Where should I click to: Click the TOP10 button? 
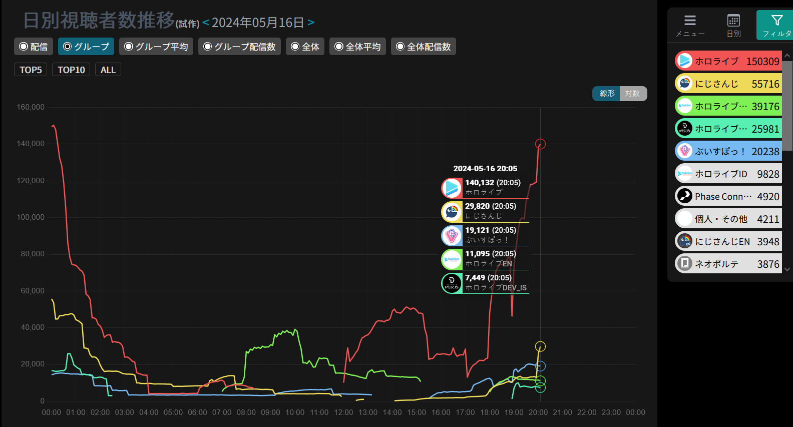pos(71,70)
